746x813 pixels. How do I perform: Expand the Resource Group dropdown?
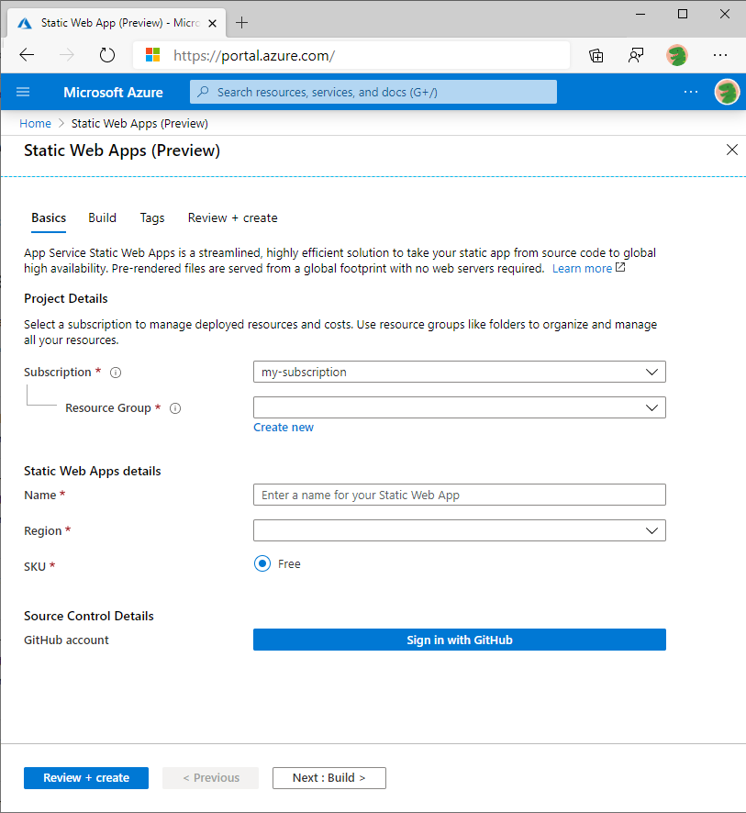pyautogui.click(x=460, y=407)
